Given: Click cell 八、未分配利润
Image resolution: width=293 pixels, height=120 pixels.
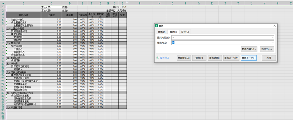Looking at the screenshot, I should 23,107.
